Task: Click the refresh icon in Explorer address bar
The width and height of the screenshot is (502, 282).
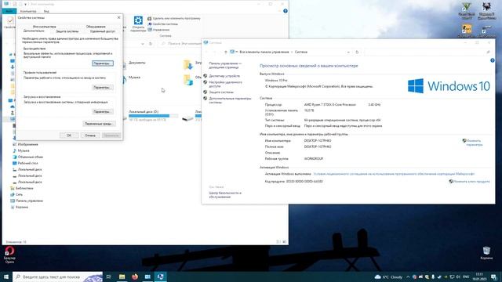Action: 151,44
